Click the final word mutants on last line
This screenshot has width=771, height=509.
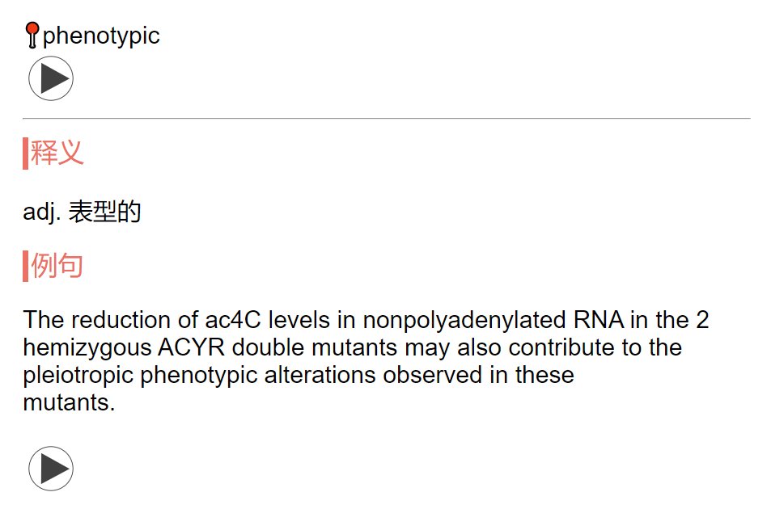(x=69, y=402)
